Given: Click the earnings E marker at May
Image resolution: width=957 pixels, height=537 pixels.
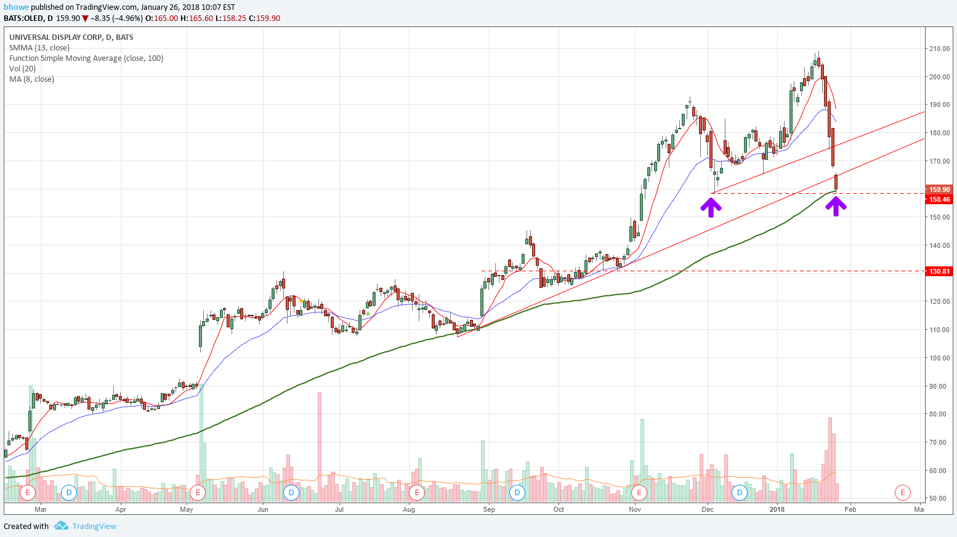Looking at the screenshot, I should click(198, 492).
